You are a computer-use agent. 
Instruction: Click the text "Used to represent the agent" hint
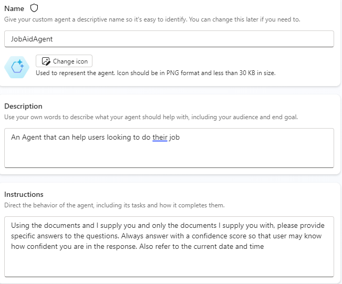click(156, 73)
